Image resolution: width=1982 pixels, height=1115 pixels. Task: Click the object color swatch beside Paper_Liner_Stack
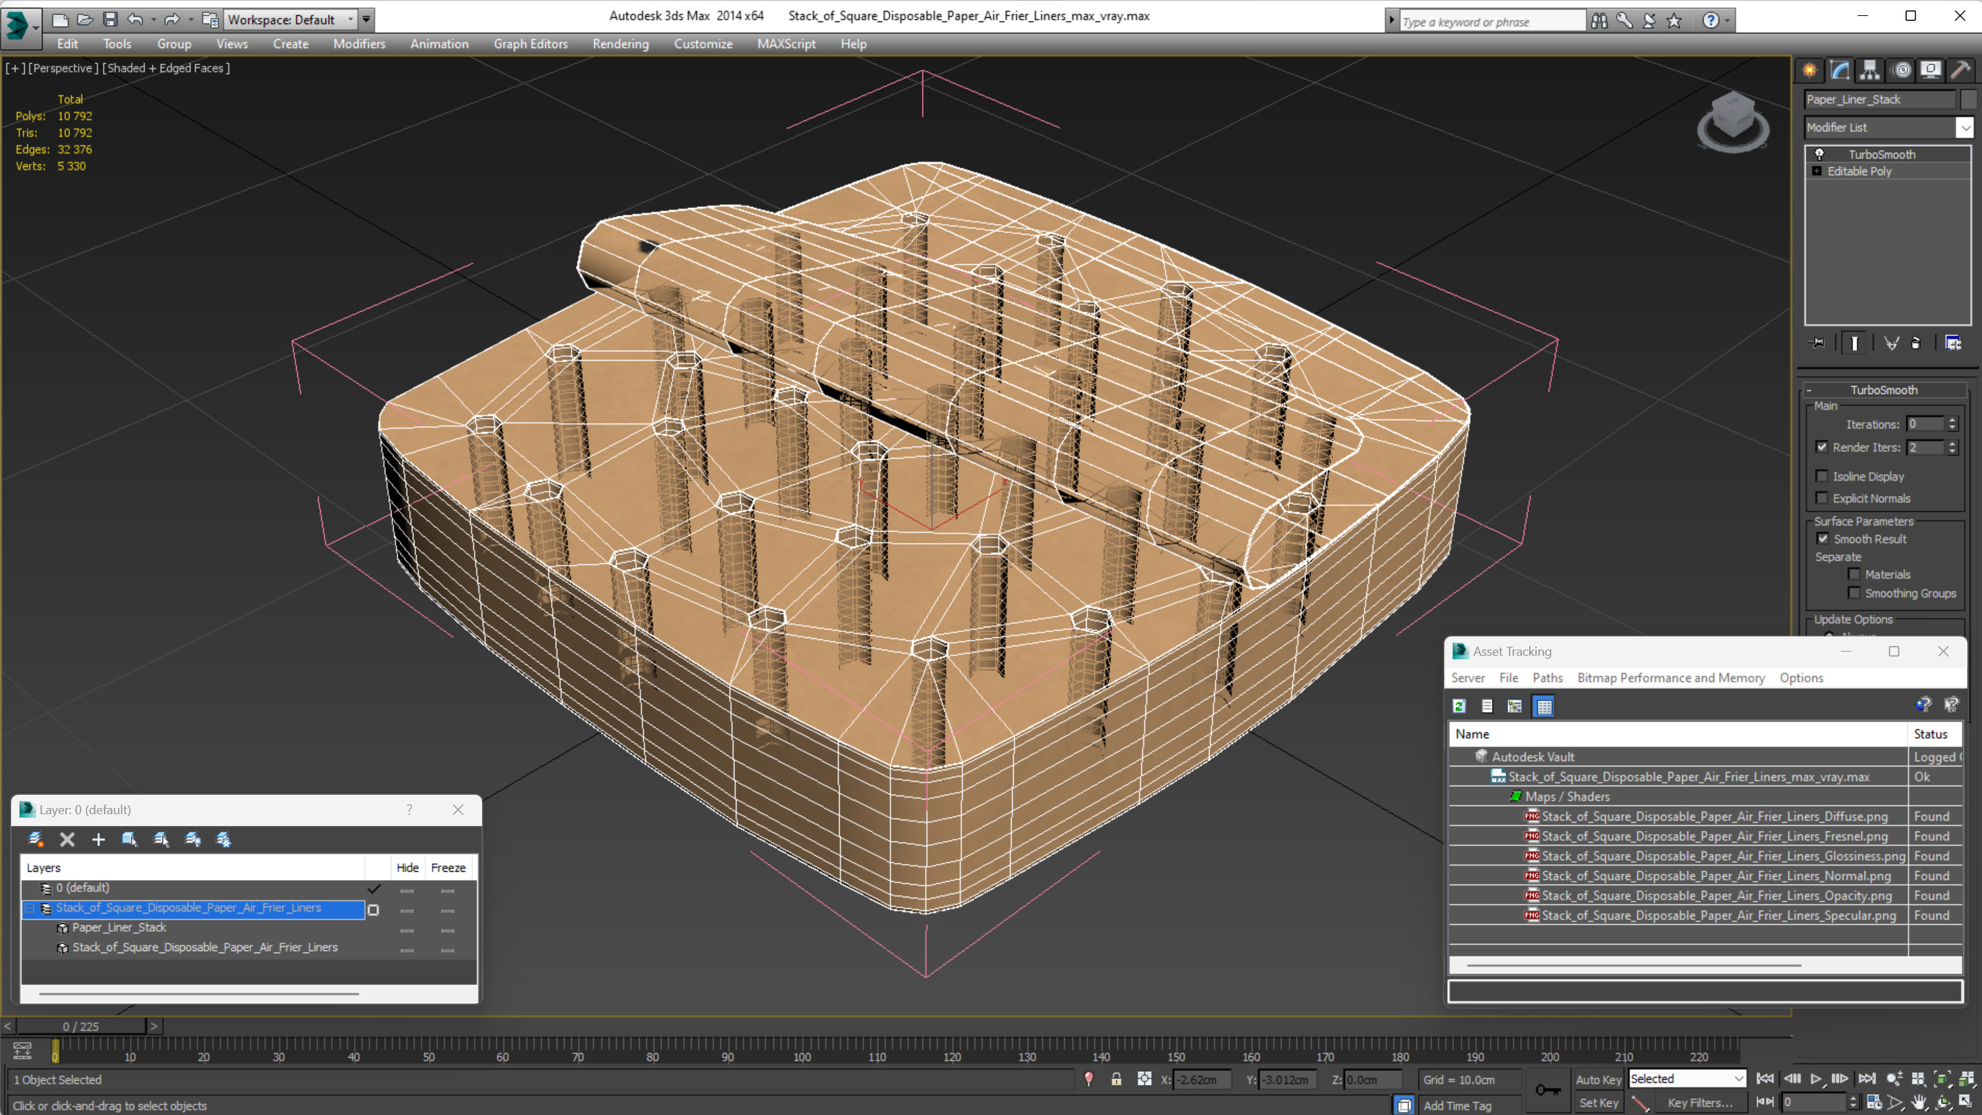pos(1968,99)
